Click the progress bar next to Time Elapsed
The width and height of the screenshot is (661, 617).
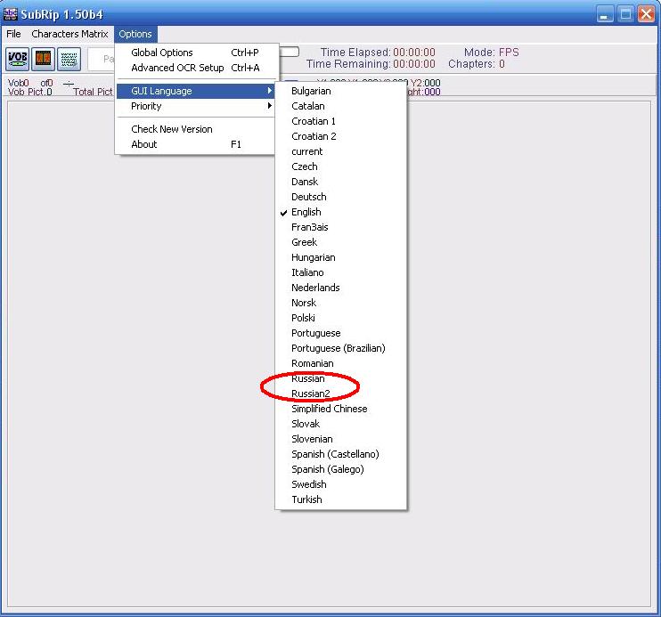[x=290, y=53]
